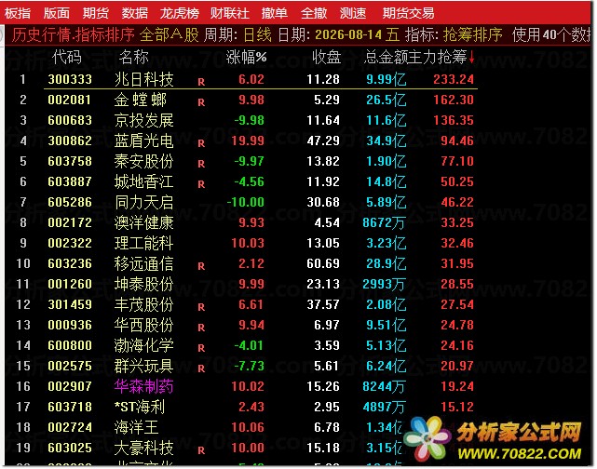Click the 全部A股 market selector

pyautogui.click(x=170, y=35)
